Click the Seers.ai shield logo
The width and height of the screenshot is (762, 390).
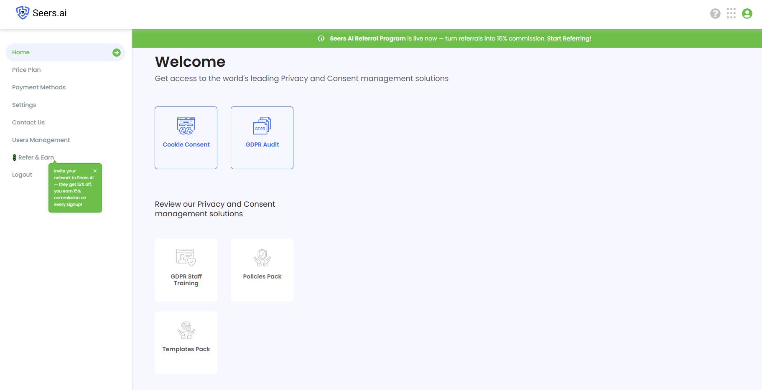23,13
